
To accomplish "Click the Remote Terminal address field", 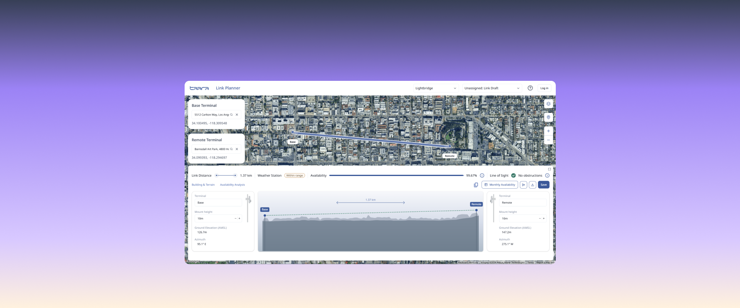I will [x=216, y=149].
